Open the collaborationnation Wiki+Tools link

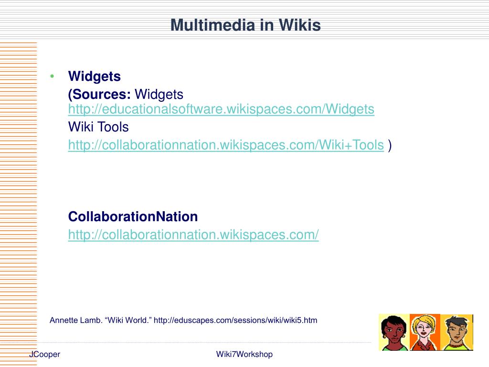(226, 145)
